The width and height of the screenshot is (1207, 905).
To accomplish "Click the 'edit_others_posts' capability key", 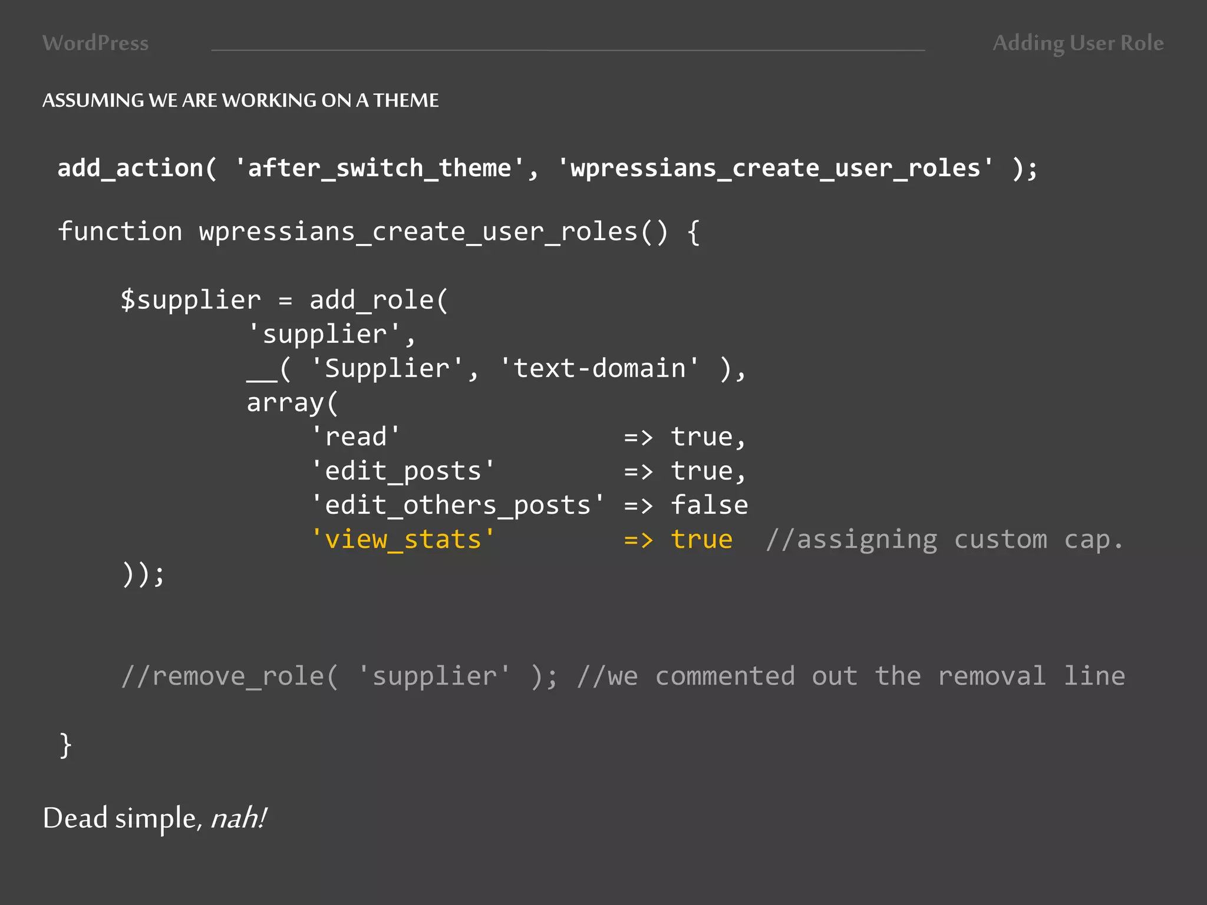I will click(457, 506).
